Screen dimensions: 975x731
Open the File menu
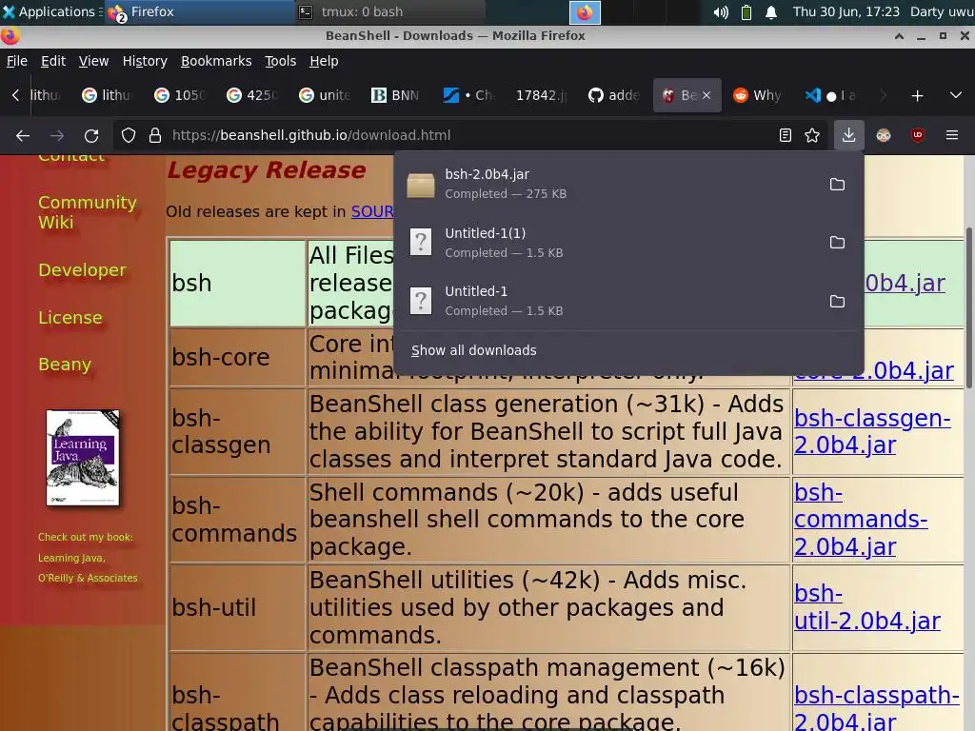pos(17,61)
